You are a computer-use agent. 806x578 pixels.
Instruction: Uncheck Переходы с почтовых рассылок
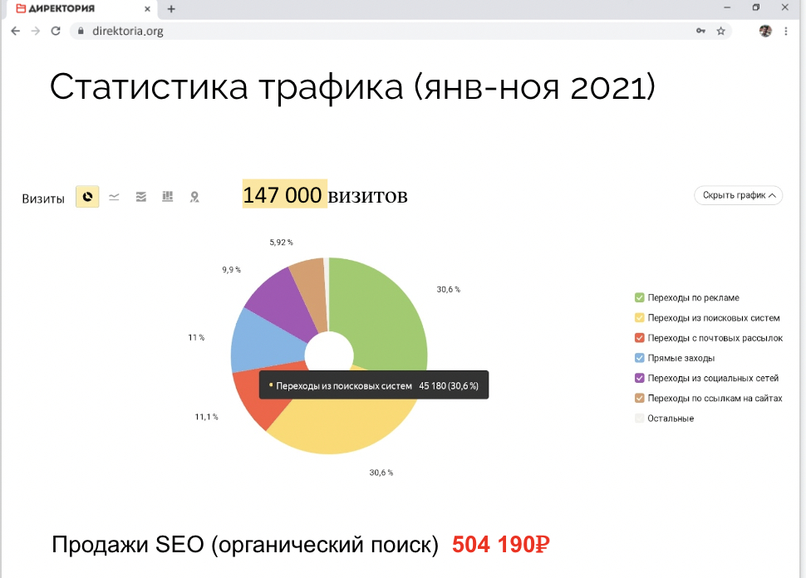[640, 337]
